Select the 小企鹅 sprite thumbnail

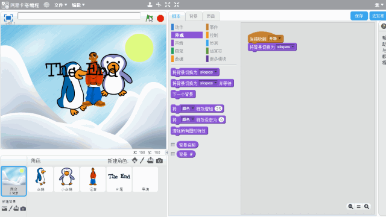click(67, 179)
